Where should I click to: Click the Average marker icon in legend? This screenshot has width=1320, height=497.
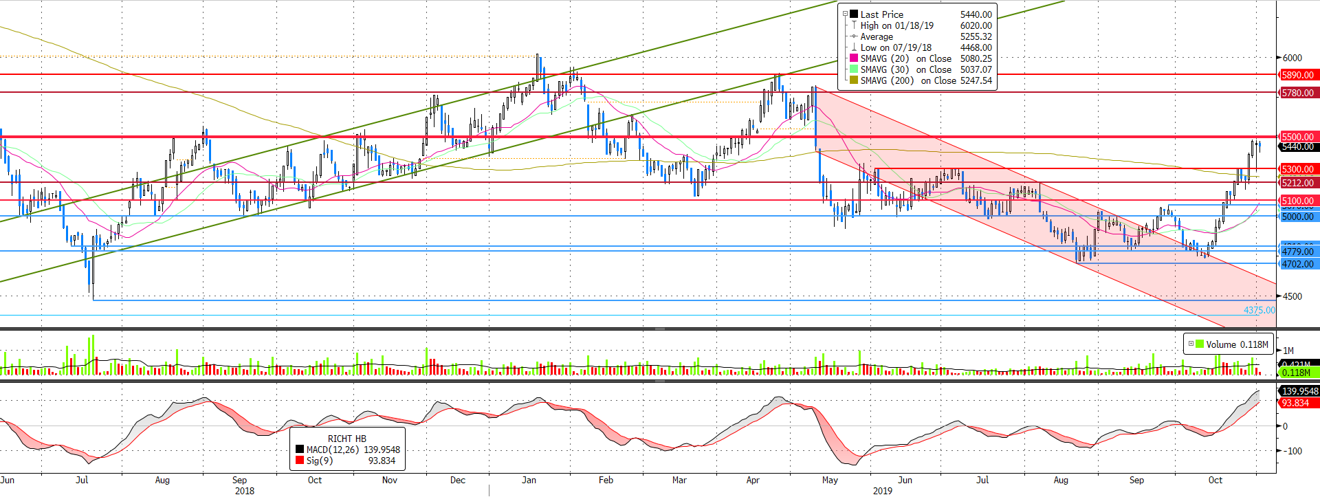[x=854, y=36]
